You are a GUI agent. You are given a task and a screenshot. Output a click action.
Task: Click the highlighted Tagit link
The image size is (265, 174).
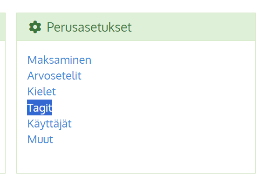(x=40, y=107)
